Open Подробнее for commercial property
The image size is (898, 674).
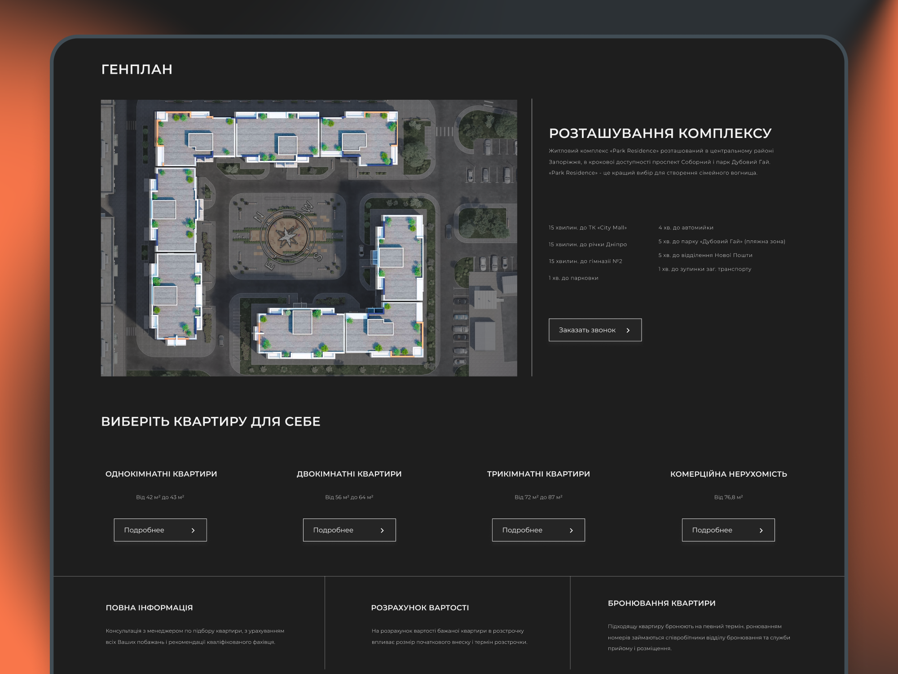pyautogui.click(x=728, y=530)
